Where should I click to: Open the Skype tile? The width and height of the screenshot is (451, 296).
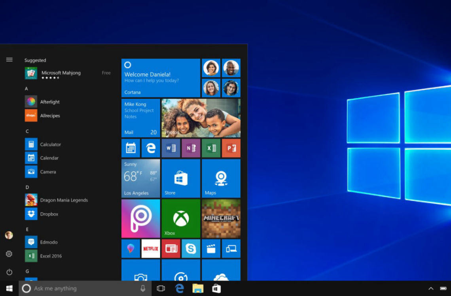(191, 249)
